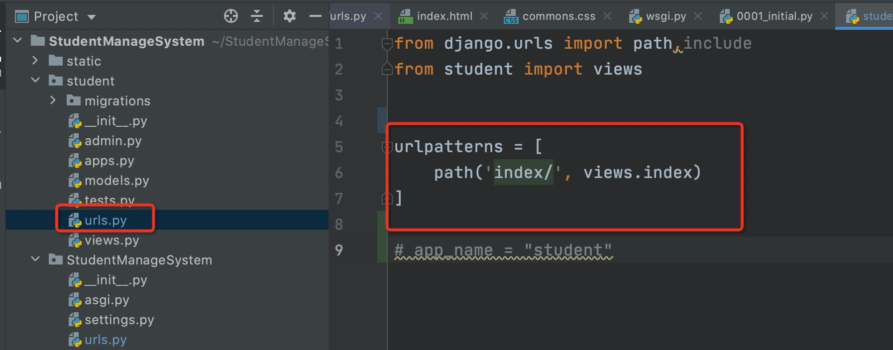The image size is (893, 350).
Task: Select the static folder row
Action: click(x=167, y=61)
